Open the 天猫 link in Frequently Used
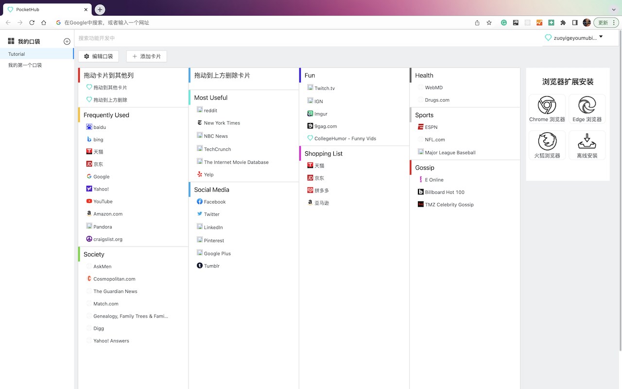This screenshot has width=622, height=389. (98, 152)
